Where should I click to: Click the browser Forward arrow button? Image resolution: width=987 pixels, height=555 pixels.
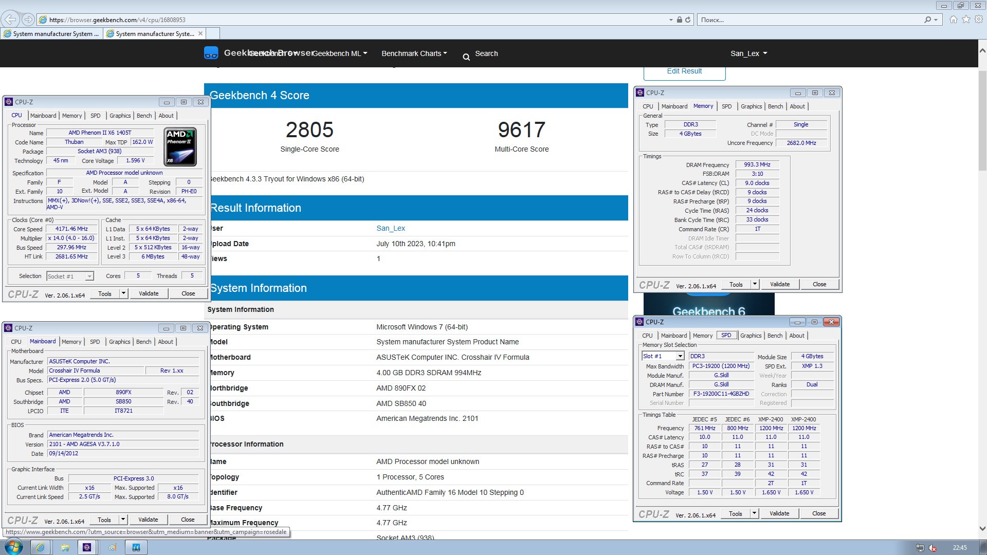[x=28, y=20]
